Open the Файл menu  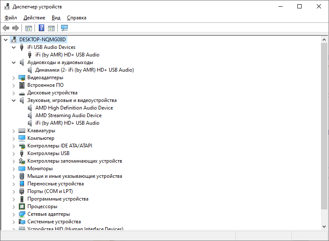[x=11, y=18]
